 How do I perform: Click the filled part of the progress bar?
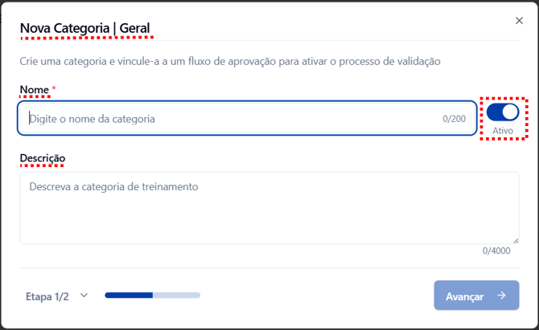[x=129, y=295]
